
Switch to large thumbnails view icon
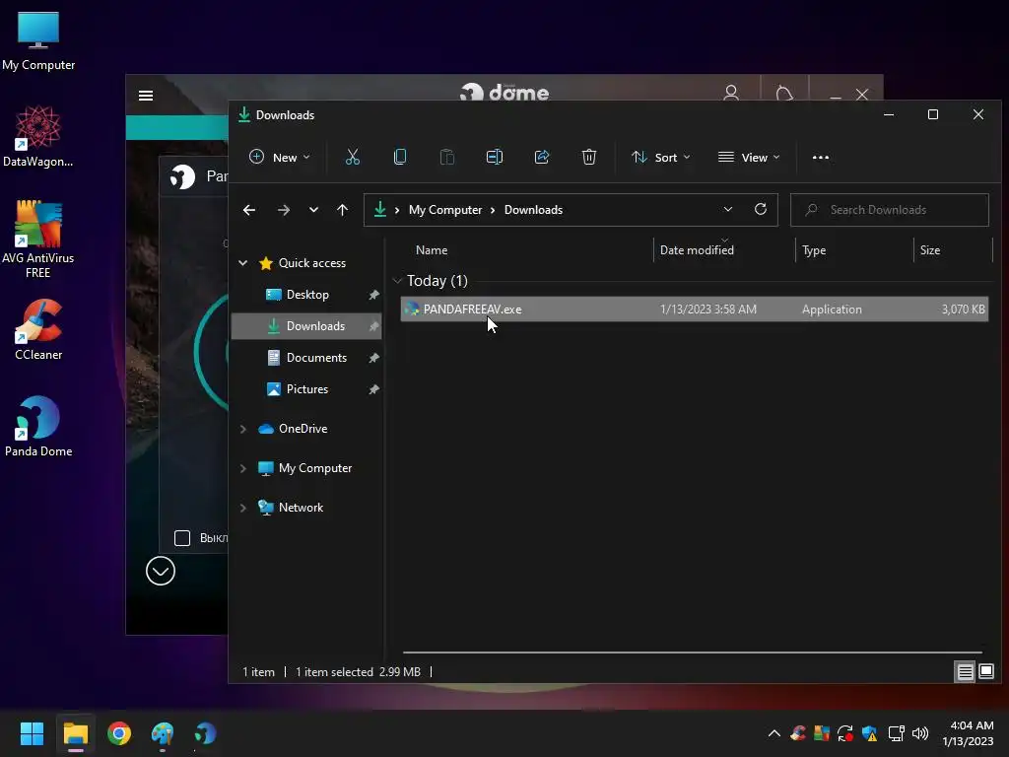tap(985, 672)
